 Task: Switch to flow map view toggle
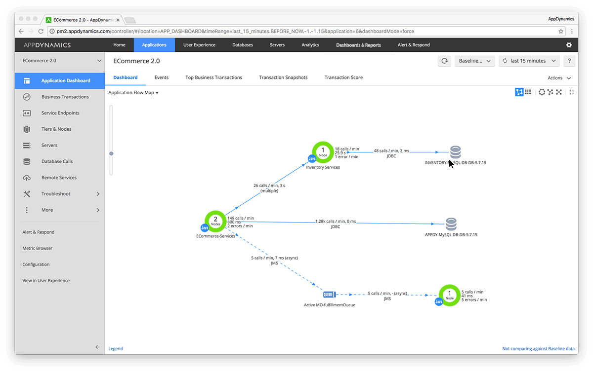click(x=519, y=92)
